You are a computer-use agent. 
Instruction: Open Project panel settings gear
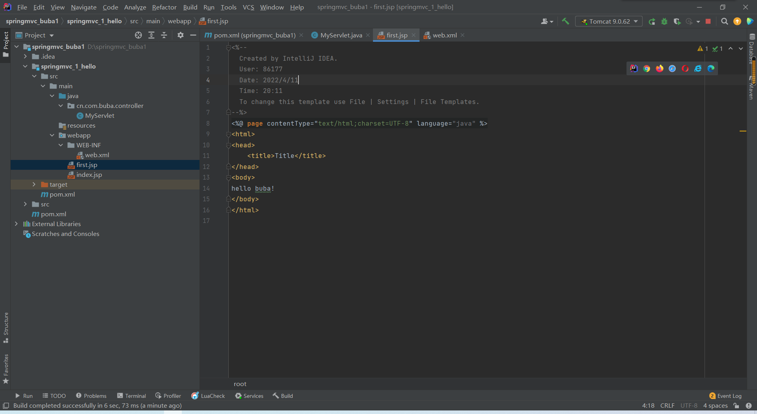(180, 35)
